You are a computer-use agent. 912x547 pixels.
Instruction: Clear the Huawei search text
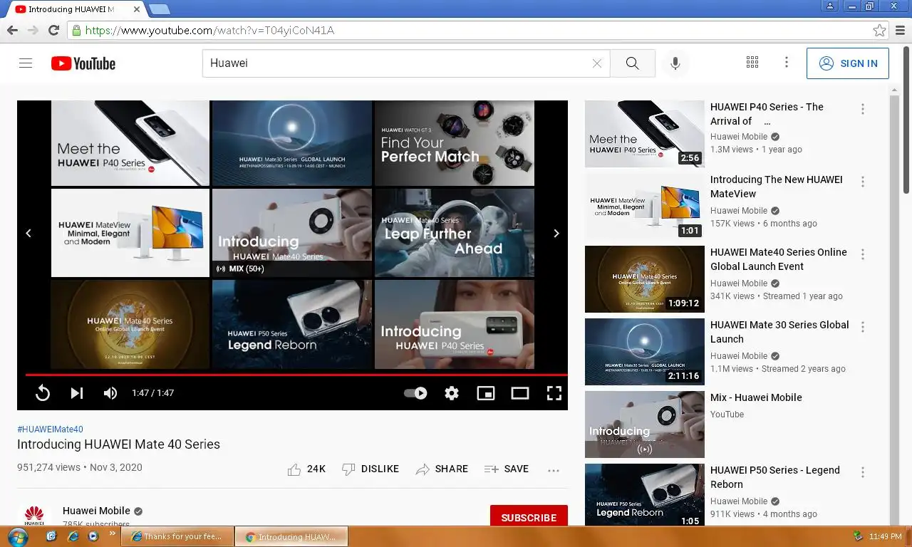point(597,63)
